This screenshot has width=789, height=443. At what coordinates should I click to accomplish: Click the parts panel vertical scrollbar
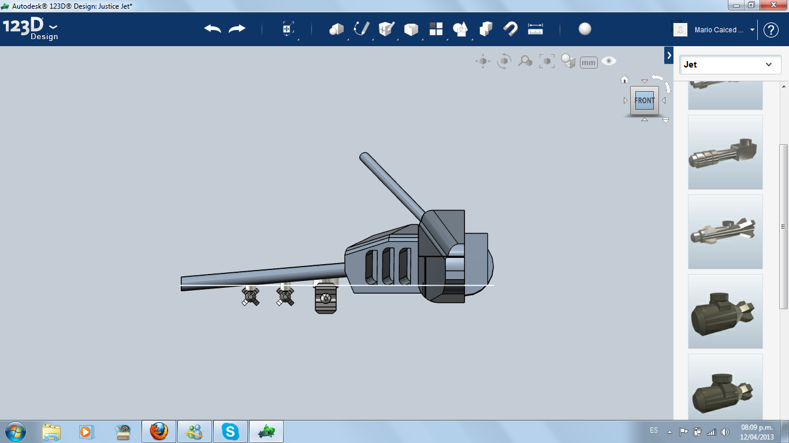[x=784, y=227]
